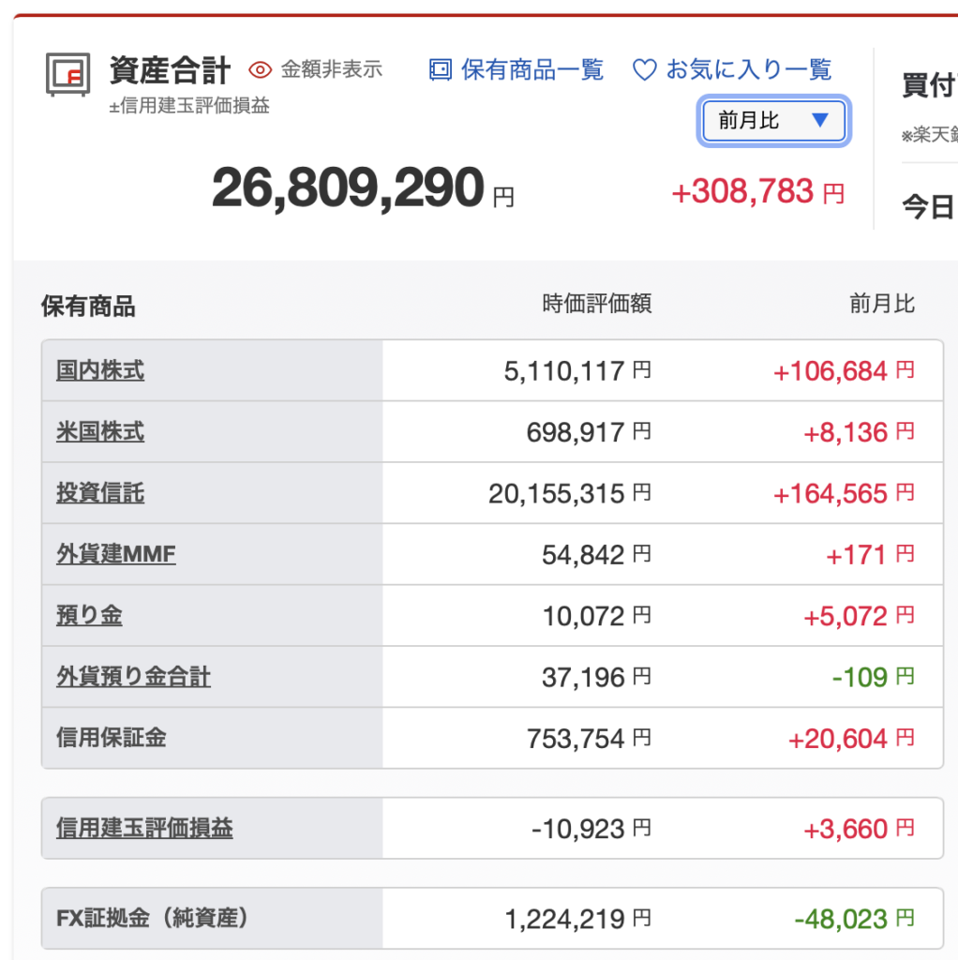Open the 預り金 link

89,615
